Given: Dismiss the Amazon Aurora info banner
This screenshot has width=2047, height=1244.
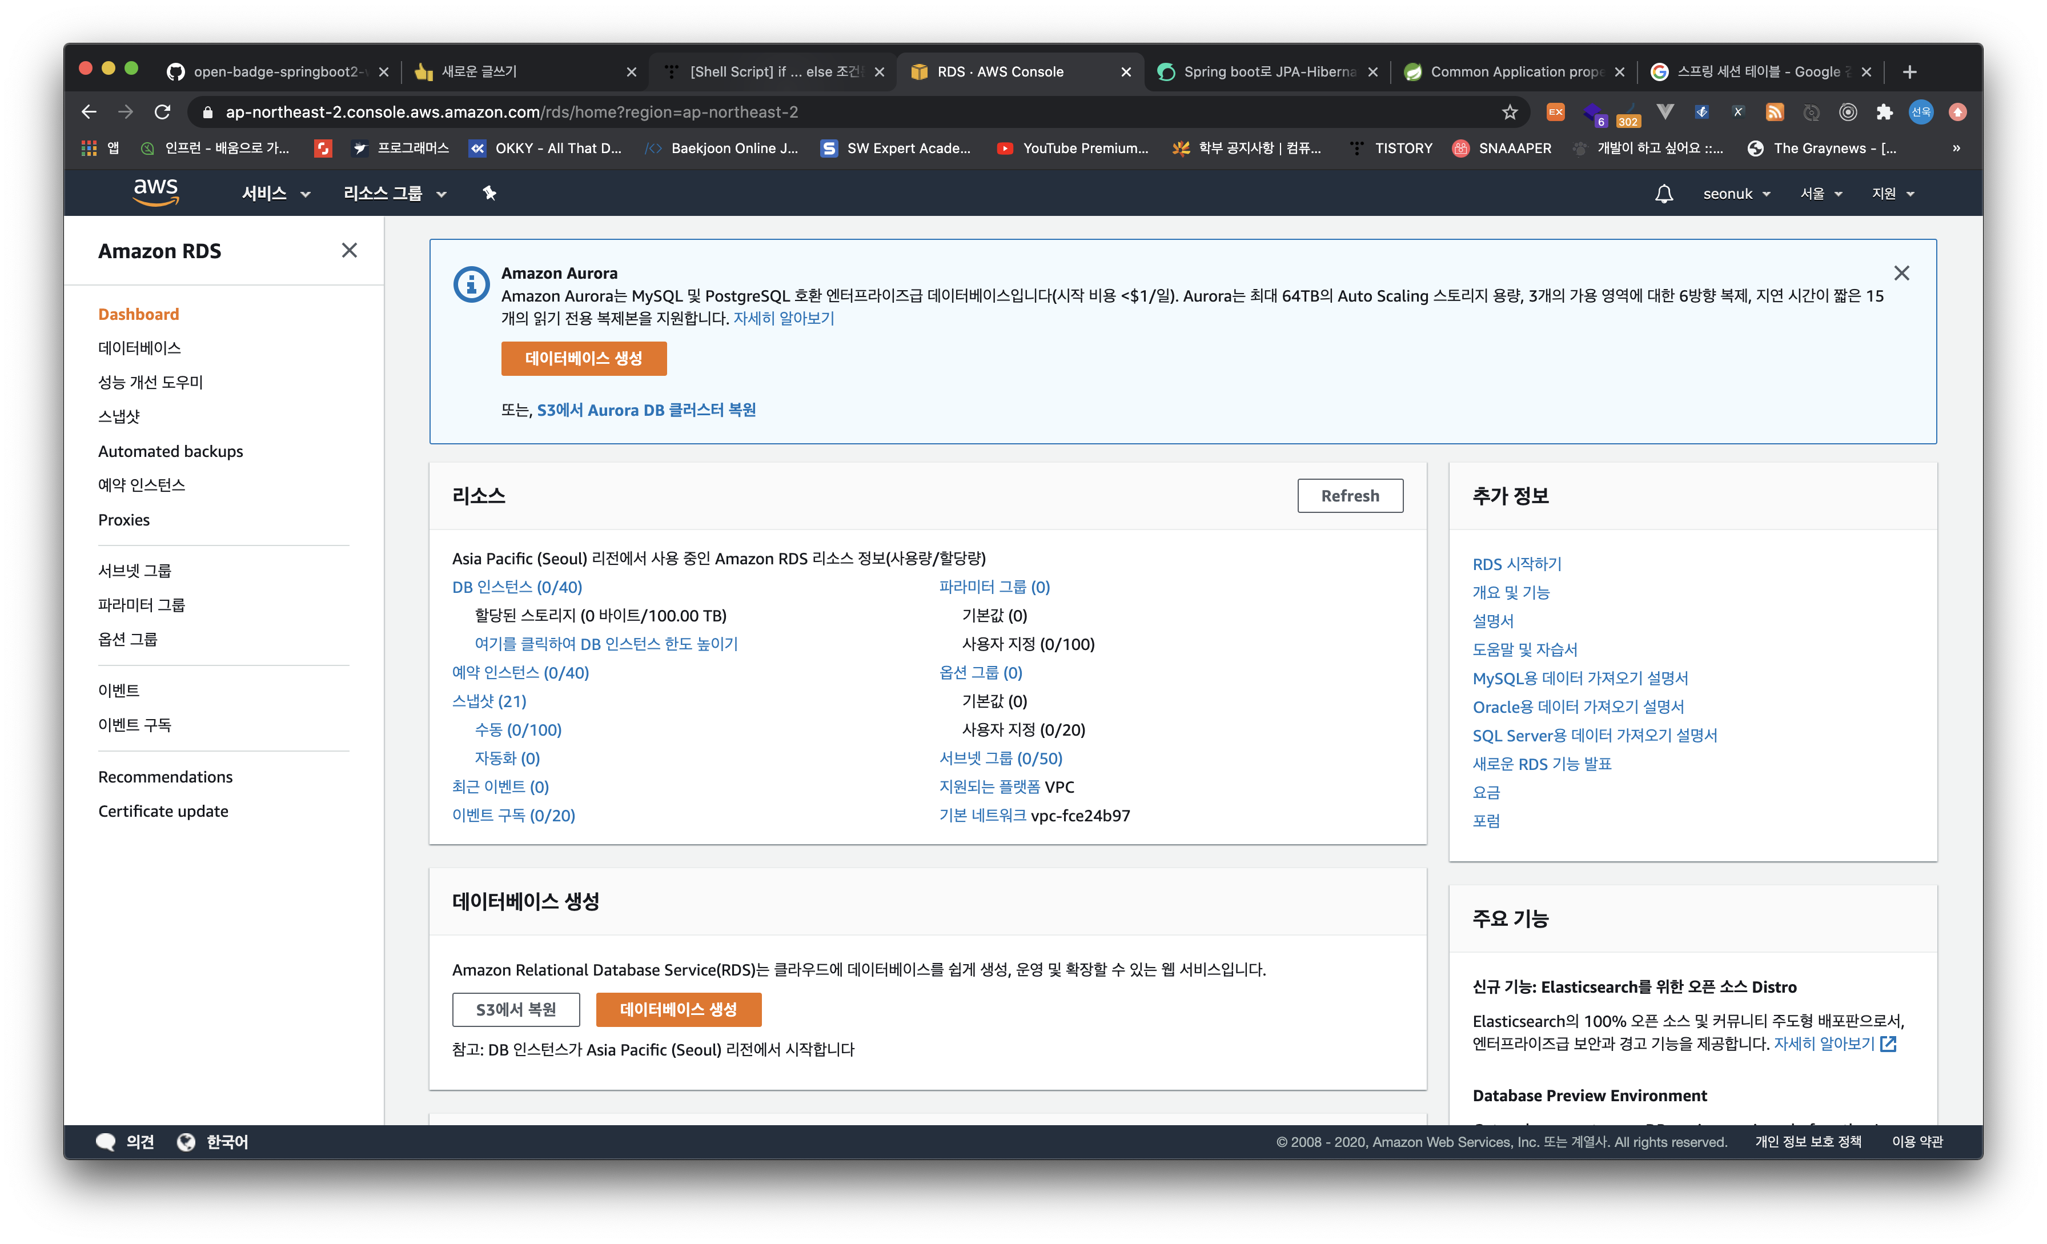Looking at the screenshot, I should click(x=1901, y=274).
